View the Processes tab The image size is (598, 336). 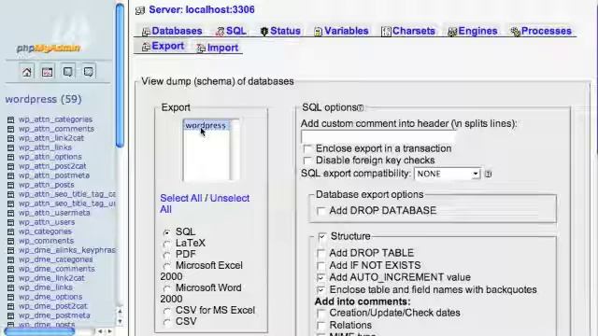[x=541, y=31]
